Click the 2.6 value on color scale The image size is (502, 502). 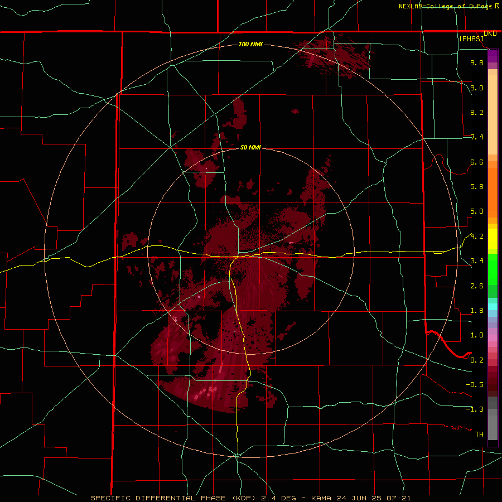pyautogui.click(x=477, y=286)
